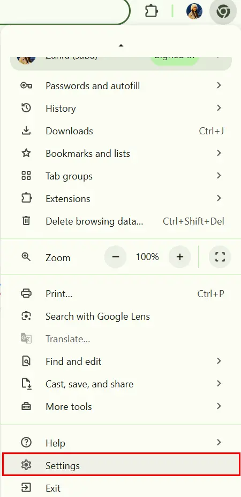The height and width of the screenshot is (497, 241).
Task: Click the fullscreen icon beside Zoom
Action: click(220, 257)
